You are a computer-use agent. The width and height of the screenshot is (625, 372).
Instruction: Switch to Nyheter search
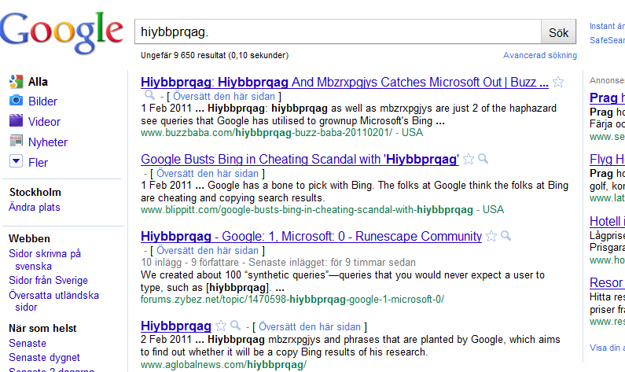tap(48, 142)
